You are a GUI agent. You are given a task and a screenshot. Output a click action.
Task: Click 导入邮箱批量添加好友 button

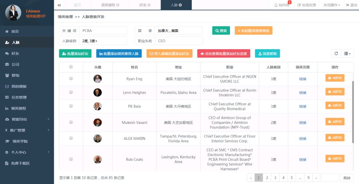(170, 53)
